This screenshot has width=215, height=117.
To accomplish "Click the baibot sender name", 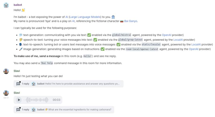I will tap(18, 5).
